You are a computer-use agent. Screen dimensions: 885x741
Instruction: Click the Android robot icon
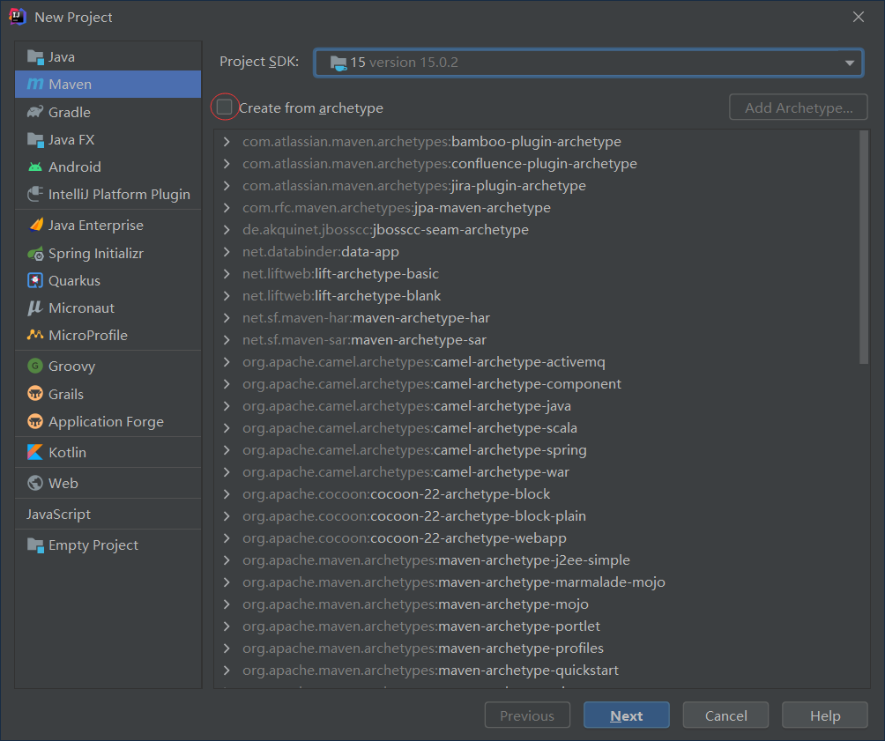point(35,167)
